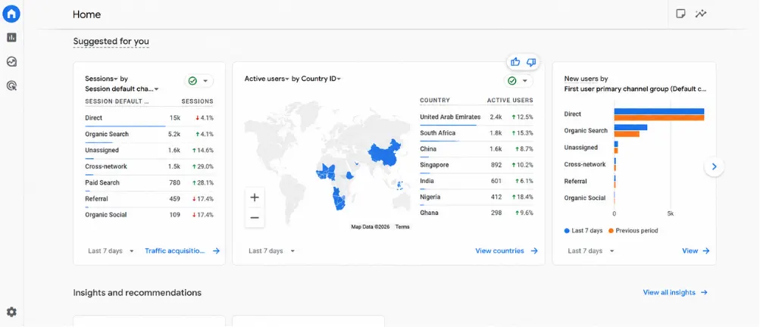Click the thumbs down feedback icon
Screen dimensions: 760x327
(x=530, y=61)
